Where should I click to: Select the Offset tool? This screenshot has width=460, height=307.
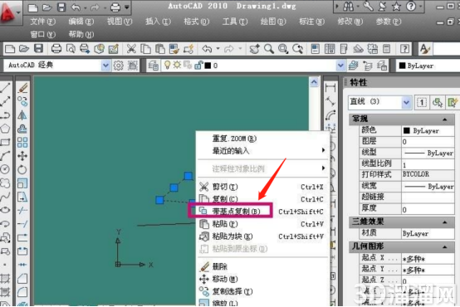(x=22, y=129)
